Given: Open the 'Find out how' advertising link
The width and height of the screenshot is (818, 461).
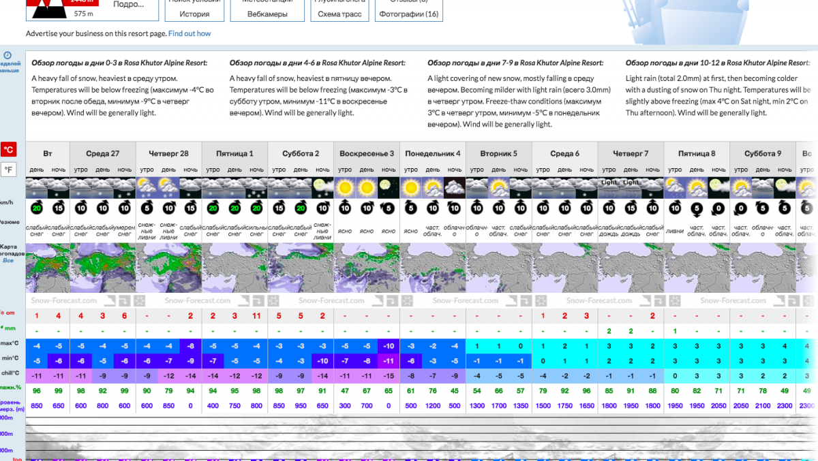Looking at the screenshot, I should coord(190,33).
